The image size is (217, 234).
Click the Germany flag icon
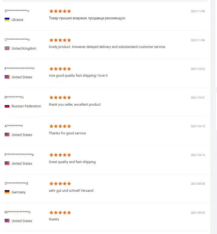point(7,192)
